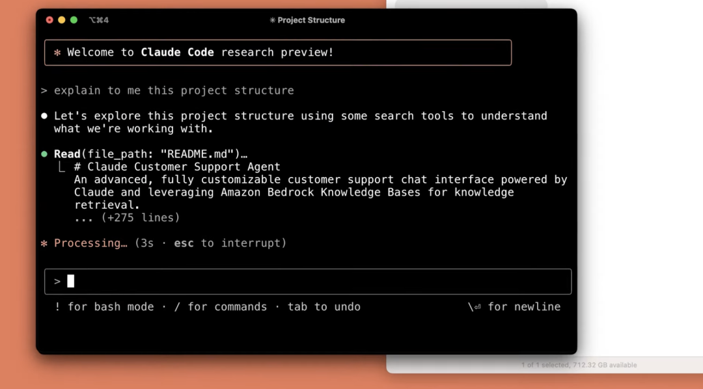The width and height of the screenshot is (703, 389).
Task: Click the prompt chevron inside the input box
Action: (x=57, y=281)
